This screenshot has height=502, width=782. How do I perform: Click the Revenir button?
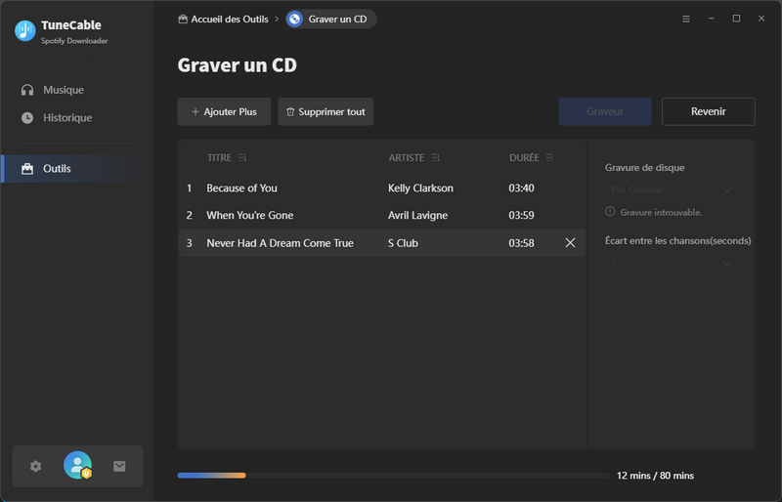coord(708,111)
